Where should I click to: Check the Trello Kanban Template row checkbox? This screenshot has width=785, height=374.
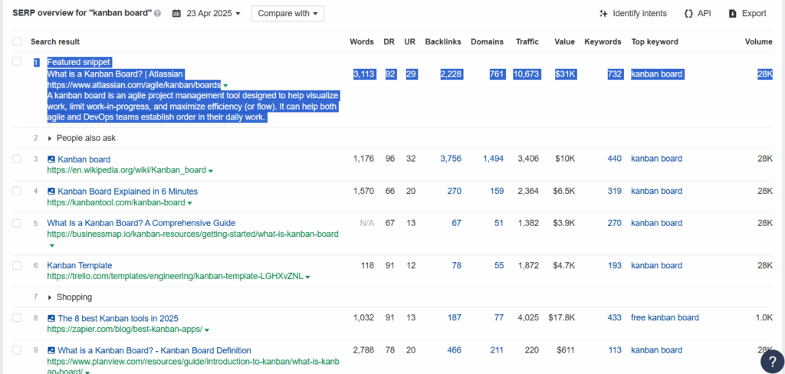(17, 265)
